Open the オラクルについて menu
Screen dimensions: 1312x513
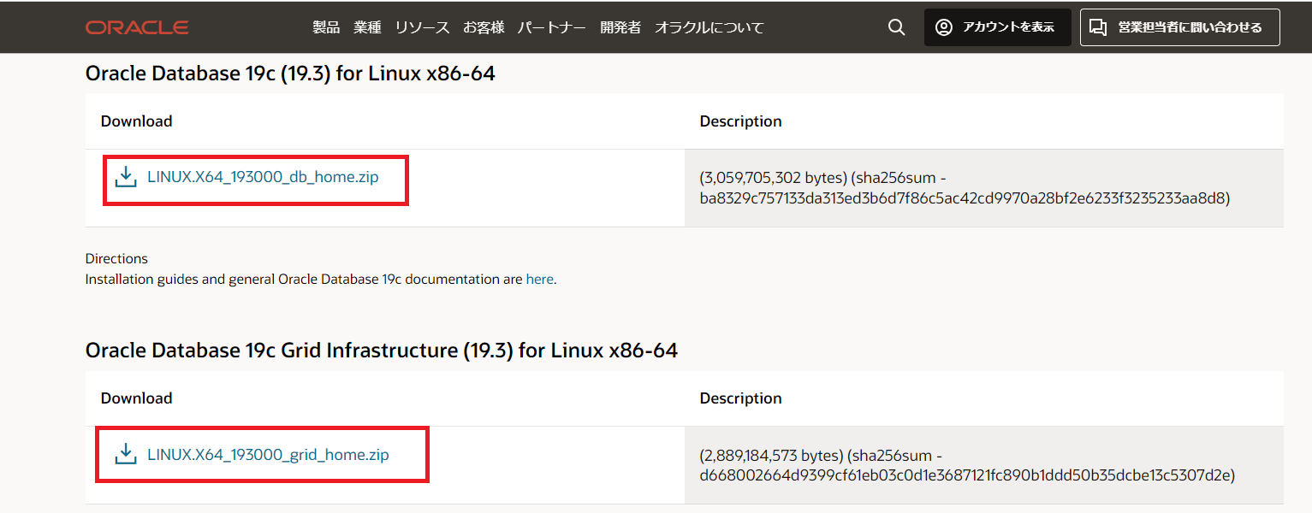(709, 27)
